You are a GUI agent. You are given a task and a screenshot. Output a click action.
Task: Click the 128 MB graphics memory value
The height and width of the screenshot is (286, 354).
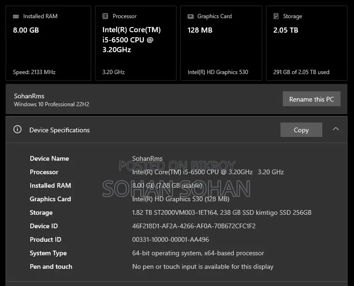pyautogui.click(x=200, y=30)
